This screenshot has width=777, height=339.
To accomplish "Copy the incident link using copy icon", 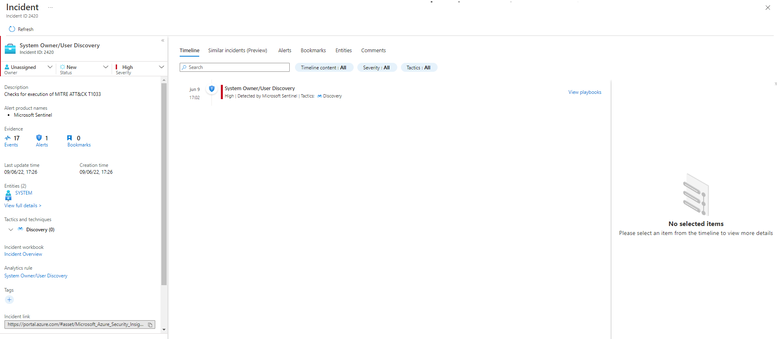I will click(x=150, y=325).
